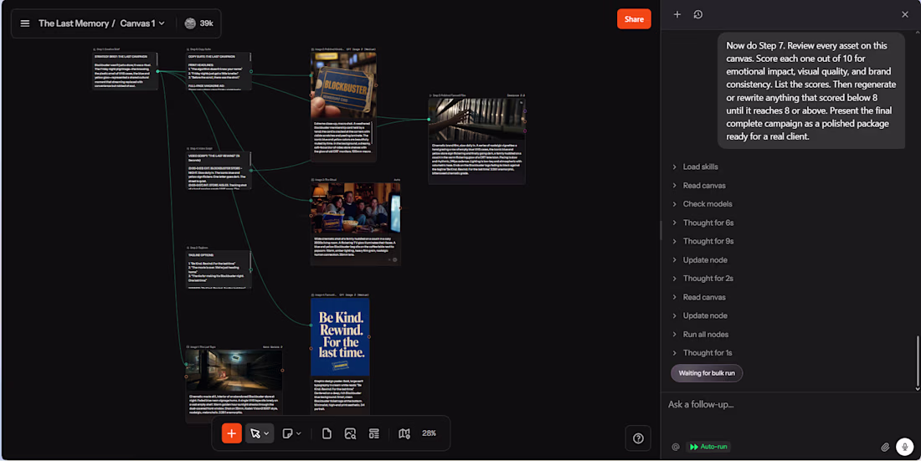
Task: Open the layout template tool
Action: pyautogui.click(x=373, y=433)
